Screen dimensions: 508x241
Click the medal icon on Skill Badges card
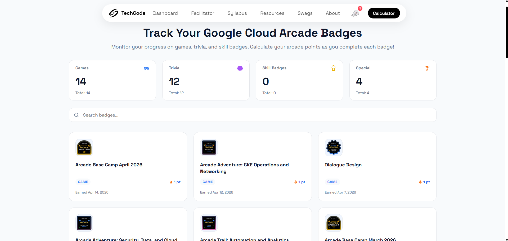tap(333, 68)
